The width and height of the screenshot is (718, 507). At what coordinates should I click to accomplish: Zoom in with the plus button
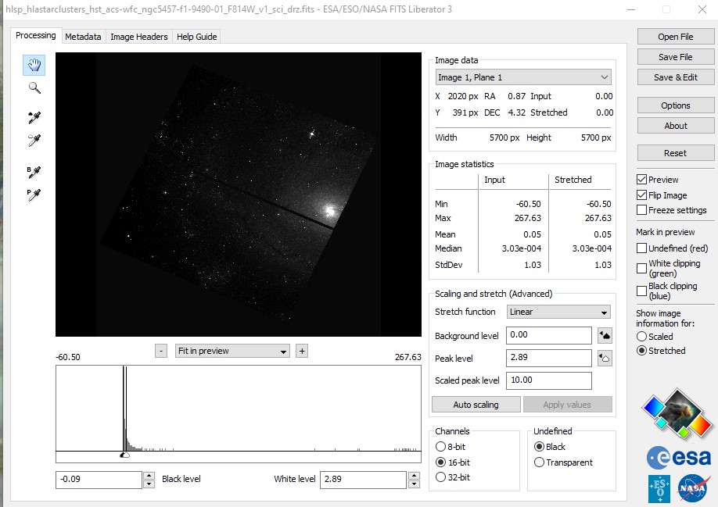[x=302, y=351]
